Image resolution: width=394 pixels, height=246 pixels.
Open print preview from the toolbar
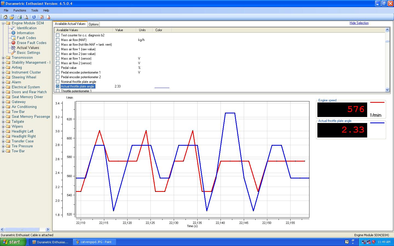(x=26, y=17)
